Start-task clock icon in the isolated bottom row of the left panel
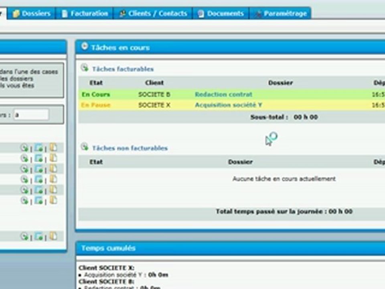This screenshot has width=385, height=289. pos(24,236)
